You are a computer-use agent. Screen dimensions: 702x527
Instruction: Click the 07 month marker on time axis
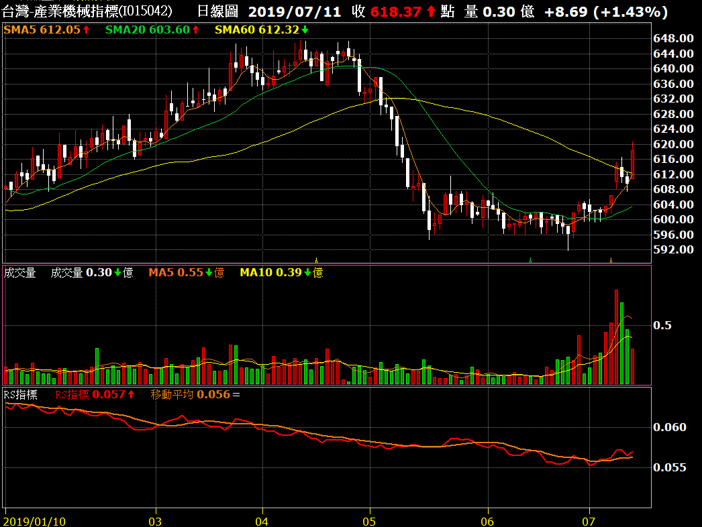pyautogui.click(x=589, y=522)
